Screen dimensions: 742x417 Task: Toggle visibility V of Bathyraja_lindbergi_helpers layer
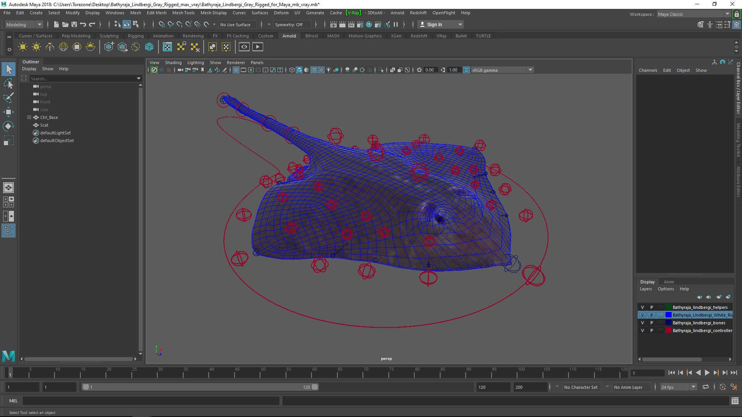pyautogui.click(x=643, y=307)
